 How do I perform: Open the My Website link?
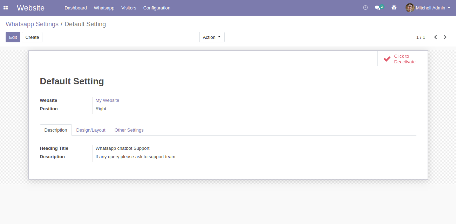pyautogui.click(x=107, y=100)
